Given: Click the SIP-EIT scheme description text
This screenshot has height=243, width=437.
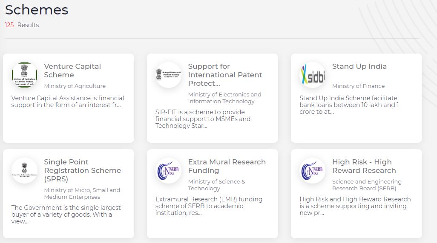Looking at the screenshot, I should coord(203,119).
